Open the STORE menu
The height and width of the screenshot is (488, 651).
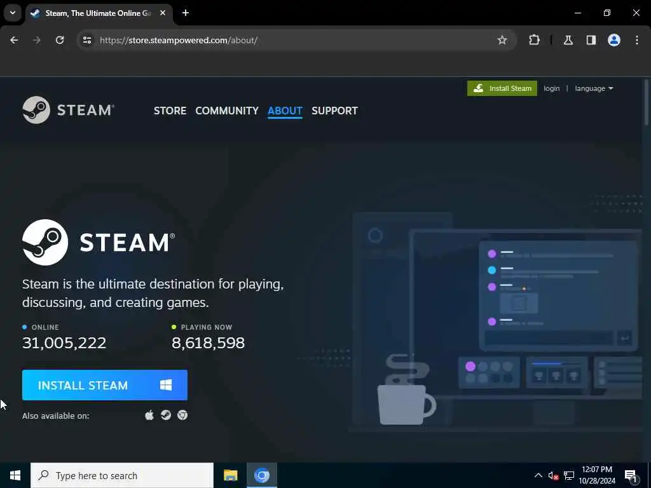point(170,111)
